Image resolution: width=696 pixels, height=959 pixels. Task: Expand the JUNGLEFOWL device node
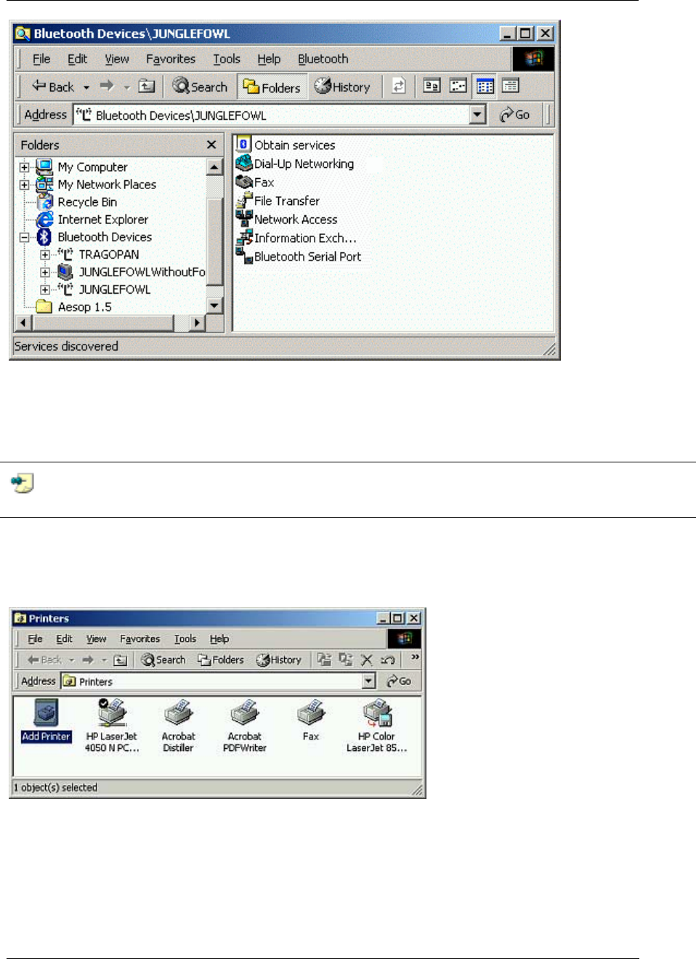tap(45, 289)
